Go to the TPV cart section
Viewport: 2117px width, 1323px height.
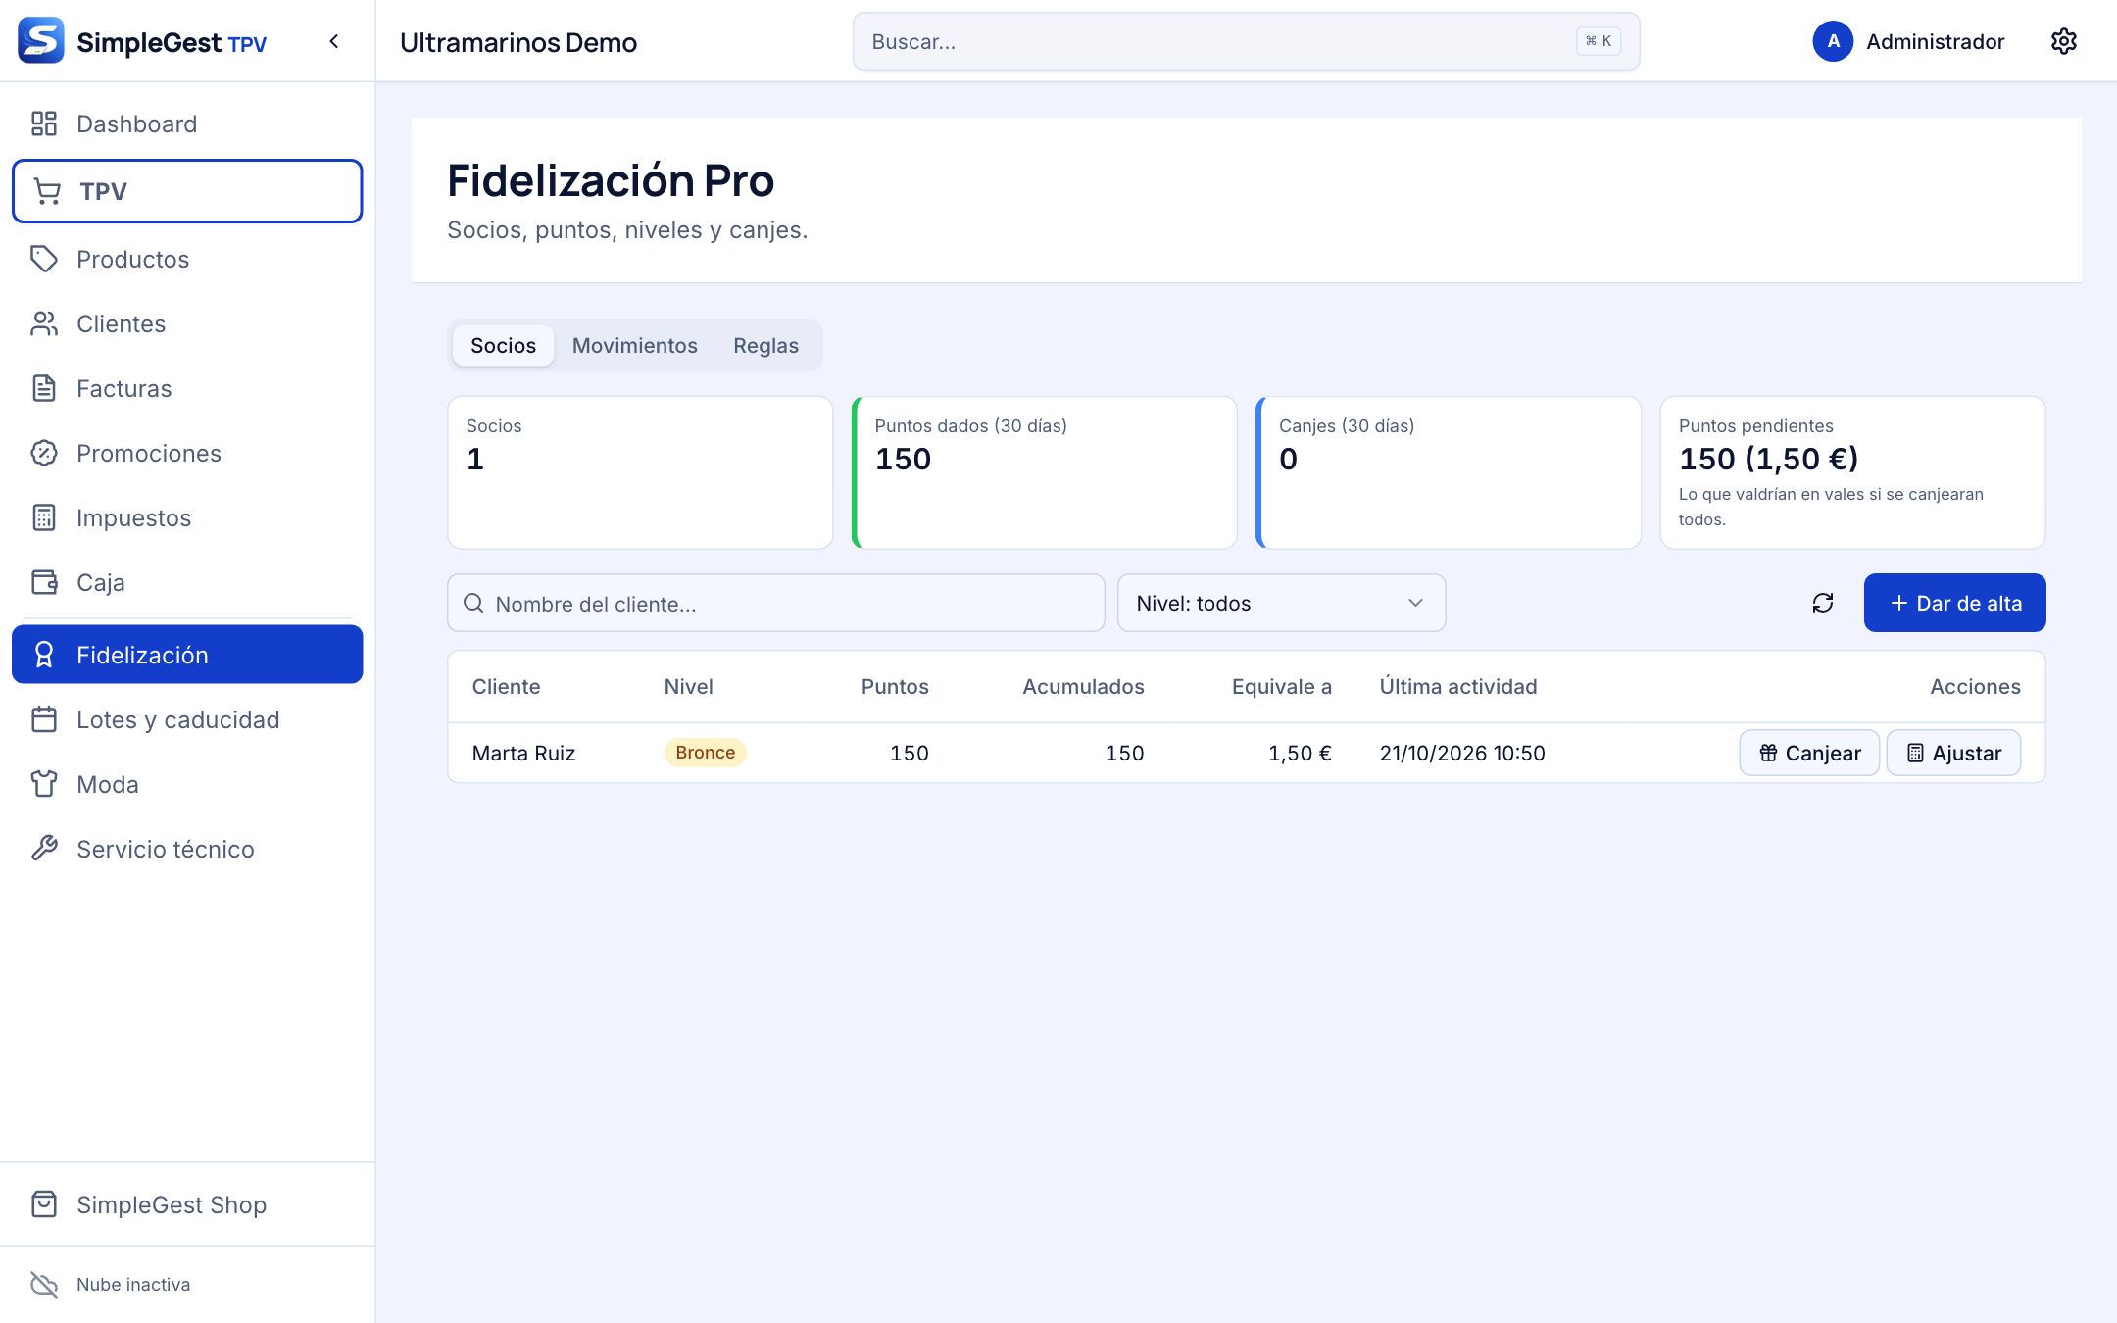(x=187, y=191)
